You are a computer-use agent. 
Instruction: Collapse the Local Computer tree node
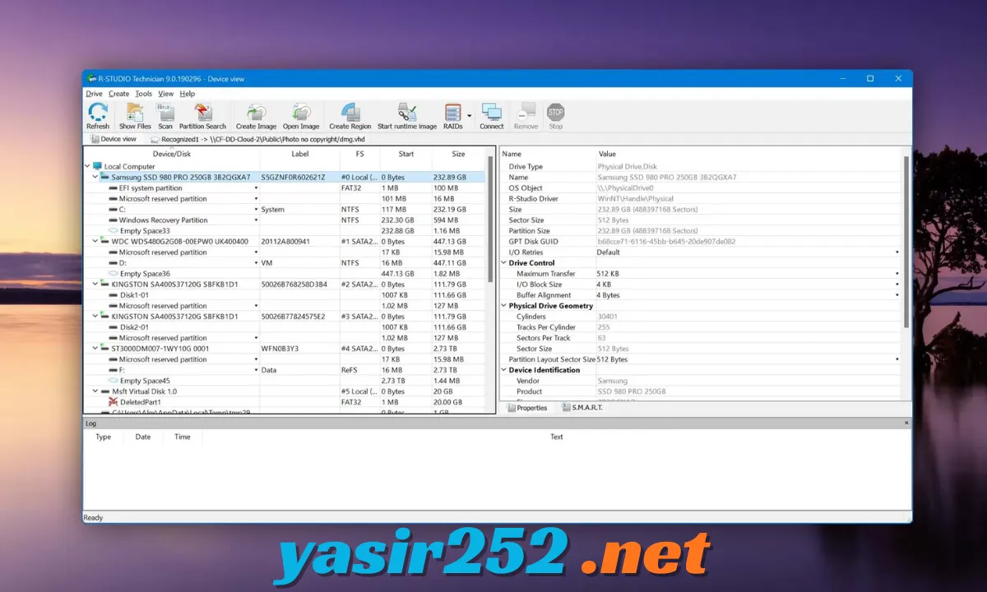point(88,166)
